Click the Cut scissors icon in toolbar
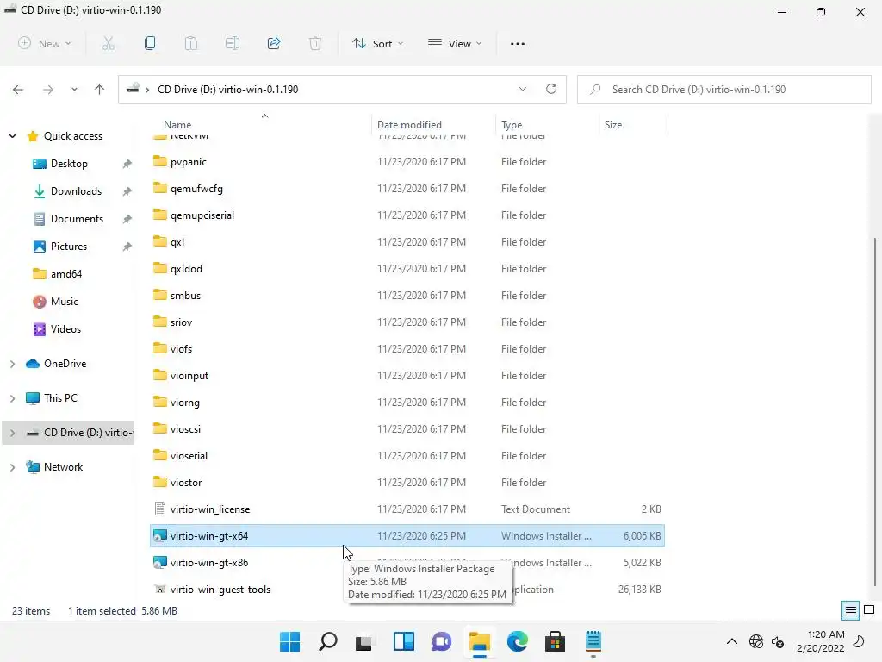Screen dimensions: 882x662 pos(109,43)
